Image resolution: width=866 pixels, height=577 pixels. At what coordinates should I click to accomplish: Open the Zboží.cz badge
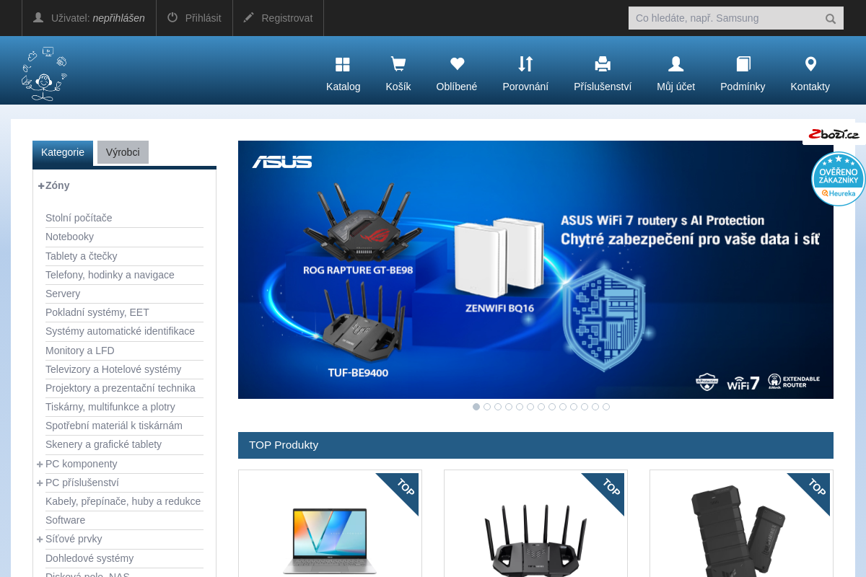coord(834,134)
